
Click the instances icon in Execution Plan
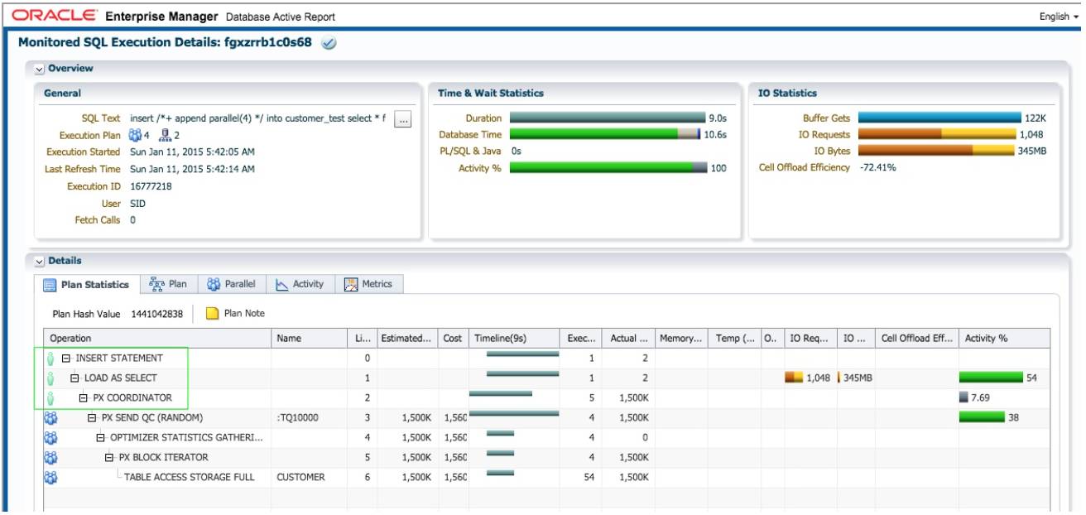pos(164,135)
